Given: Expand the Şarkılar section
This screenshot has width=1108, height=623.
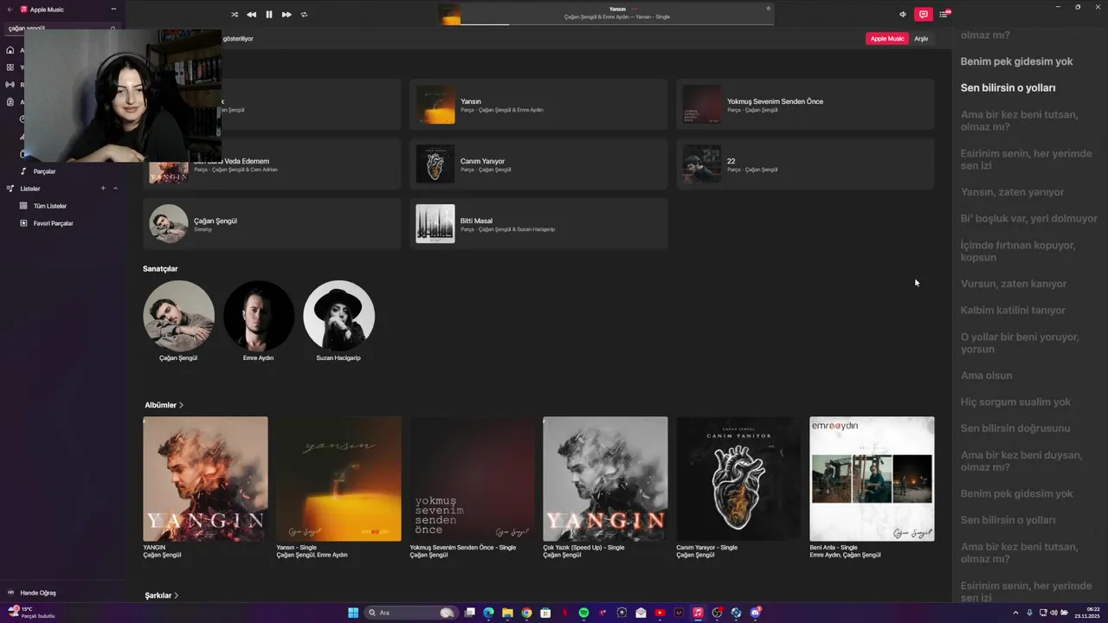Looking at the screenshot, I should click(x=162, y=595).
